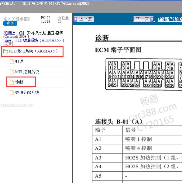Click the left arrow icon on 上一页
Image resolution: width=182 pixels, height=183 pixels.
pyautogui.click(x=75, y=19)
